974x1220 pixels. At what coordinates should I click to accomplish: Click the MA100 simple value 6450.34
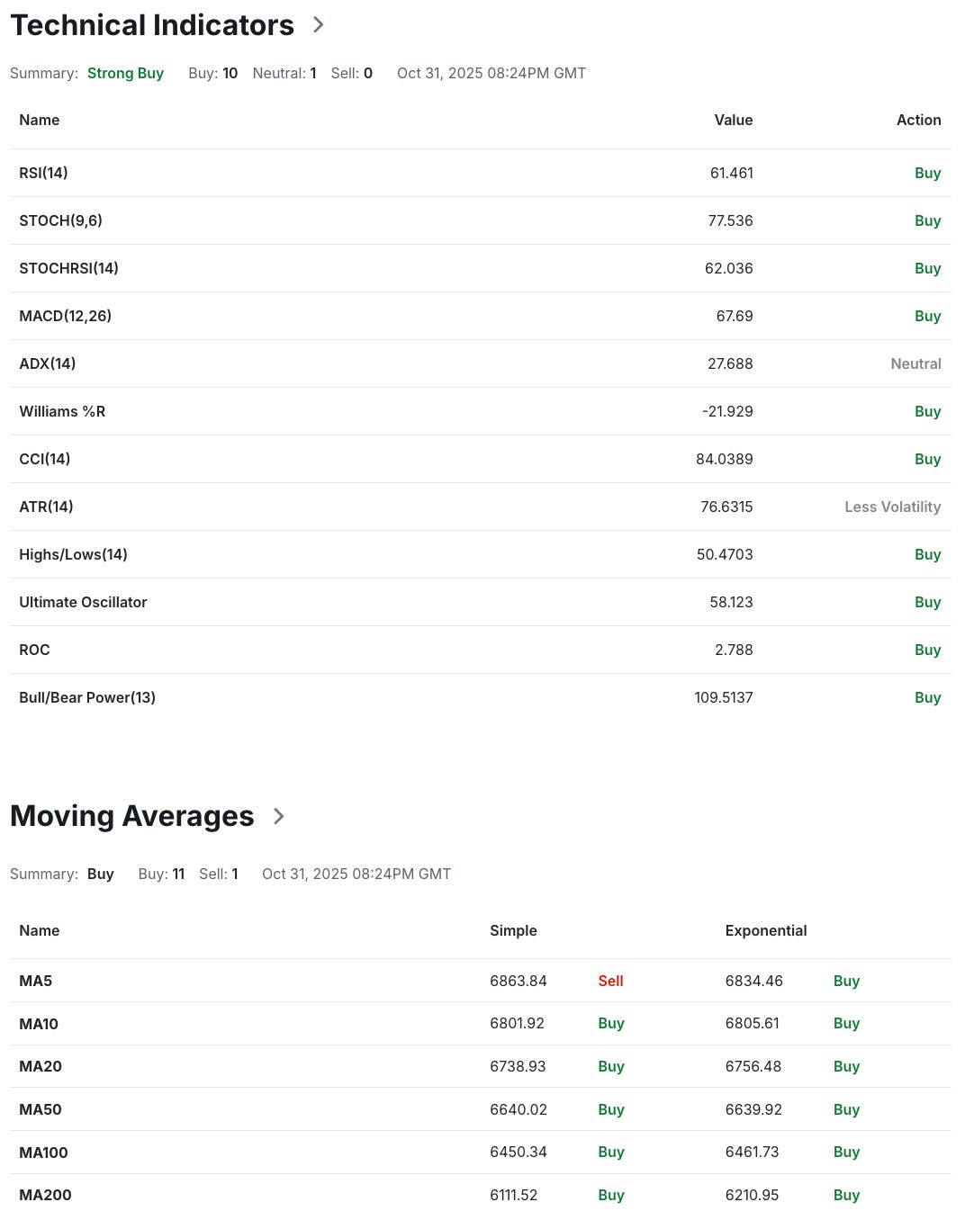[x=519, y=1152]
